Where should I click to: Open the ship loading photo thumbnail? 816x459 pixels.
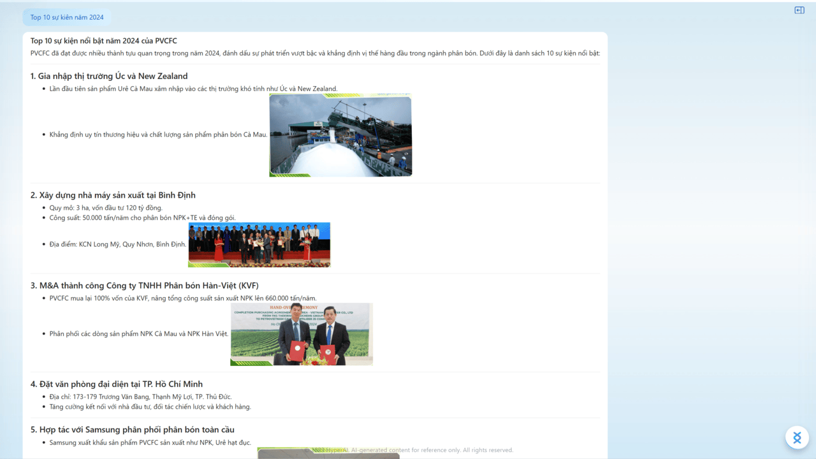point(340,135)
